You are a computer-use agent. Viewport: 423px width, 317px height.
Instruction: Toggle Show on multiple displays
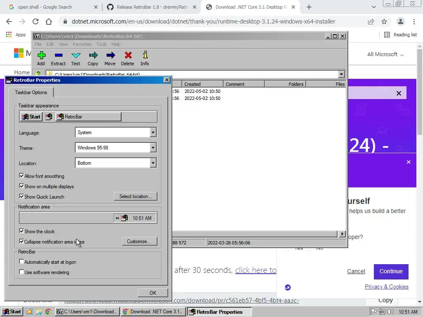[x=21, y=186]
